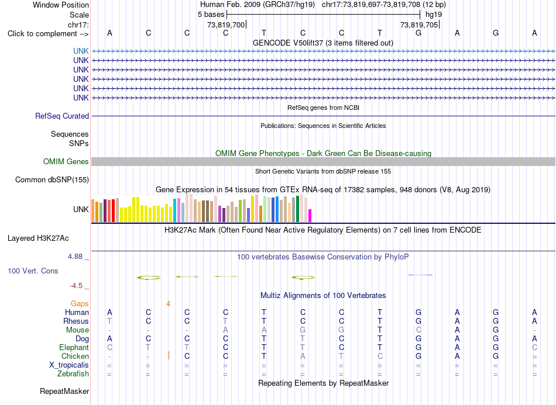Image resolution: width=556 pixels, height=405 pixels.
Task: Click the light blue UNK transcript label
Action: pyautogui.click(x=81, y=51)
